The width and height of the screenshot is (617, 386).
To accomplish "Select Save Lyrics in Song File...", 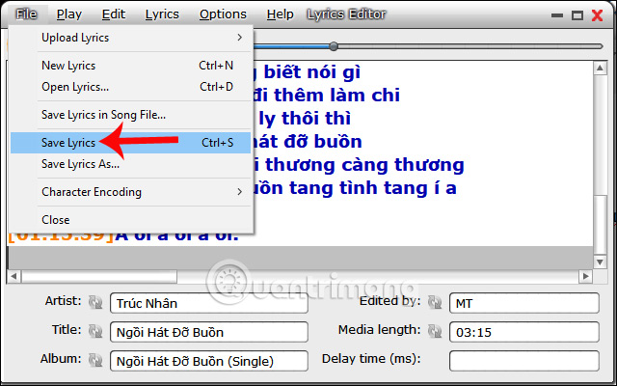I will (x=131, y=115).
